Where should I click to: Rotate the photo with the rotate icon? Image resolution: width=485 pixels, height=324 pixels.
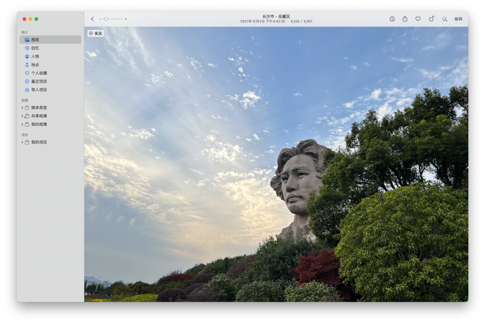point(431,19)
